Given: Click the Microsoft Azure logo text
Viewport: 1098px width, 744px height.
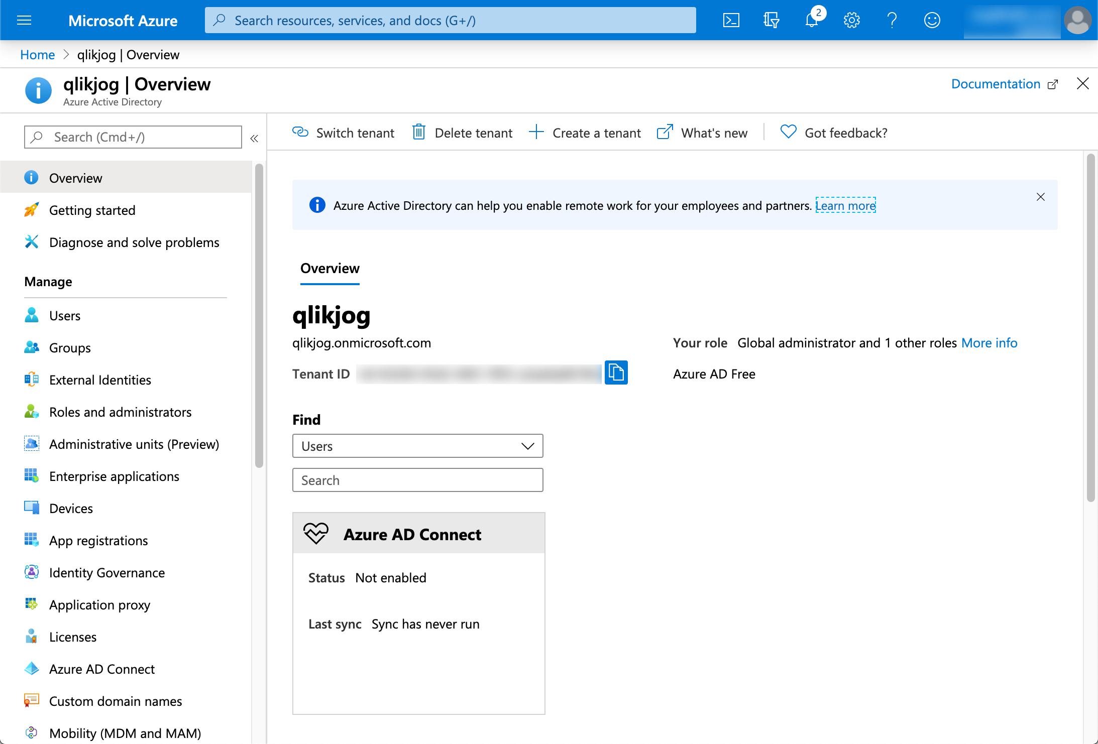Looking at the screenshot, I should (x=123, y=21).
